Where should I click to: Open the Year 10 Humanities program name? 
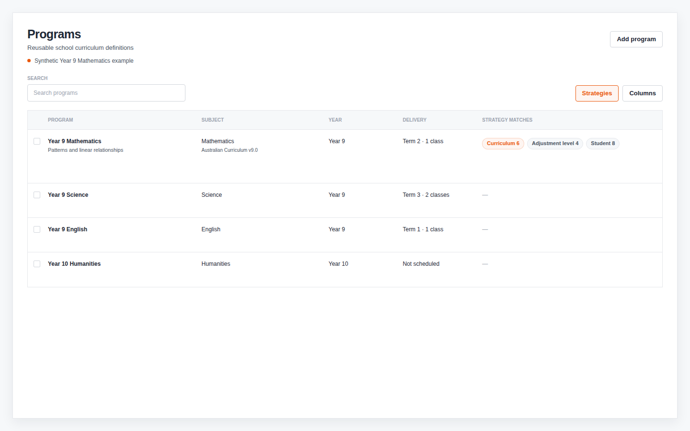[x=74, y=264]
